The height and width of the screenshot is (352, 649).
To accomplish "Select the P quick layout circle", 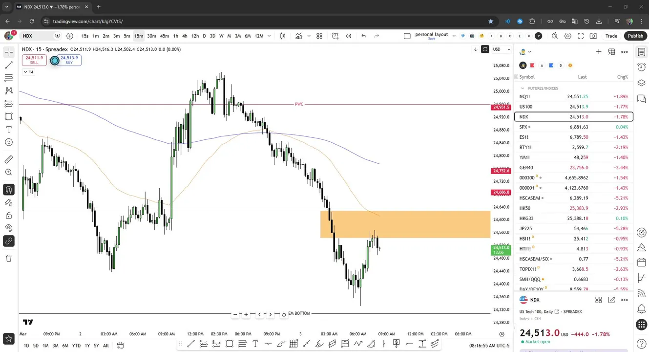I will 538,36.
